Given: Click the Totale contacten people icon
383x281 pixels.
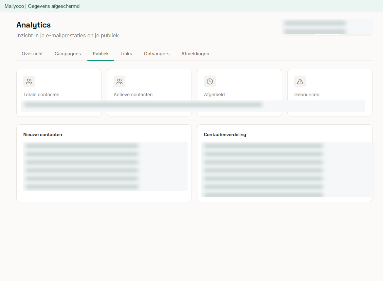Looking at the screenshot, I should [x=29, y=81].
